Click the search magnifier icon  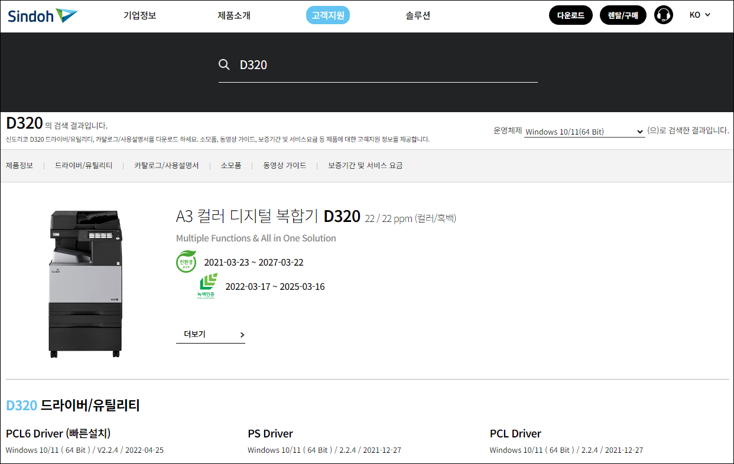pyautogui.click(x=225, y=64)
